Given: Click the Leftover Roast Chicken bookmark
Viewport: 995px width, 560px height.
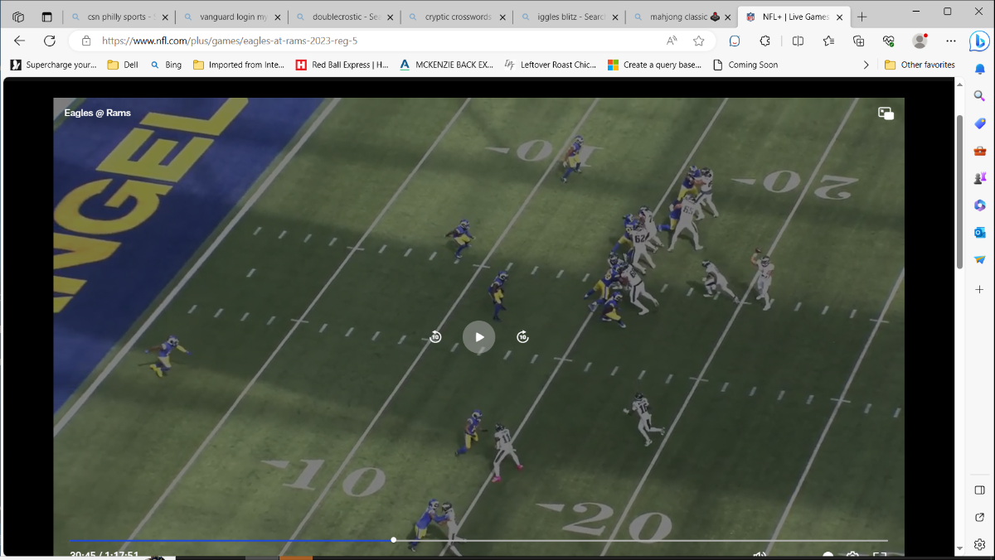Looking at the screenshot, I should pos(550,65).
